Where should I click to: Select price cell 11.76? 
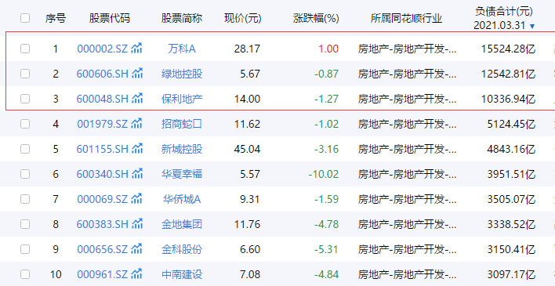click(x=247, y=224)
